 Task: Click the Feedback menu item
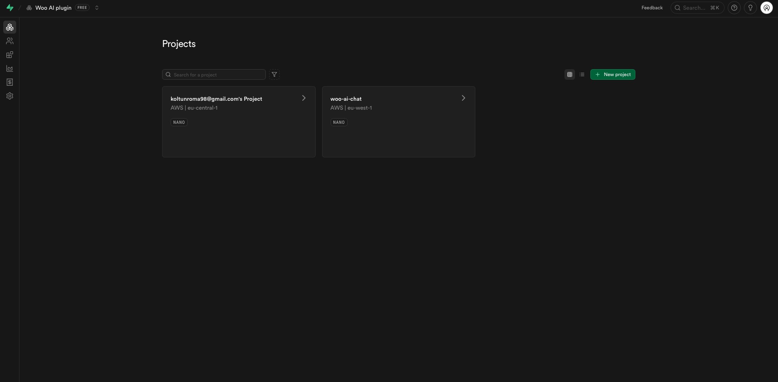tap(652, 7)
